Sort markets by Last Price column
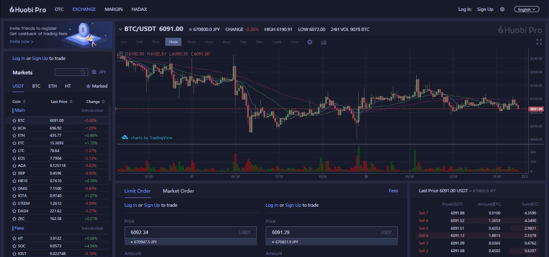549x257 pixels. [x=62, y=102]
